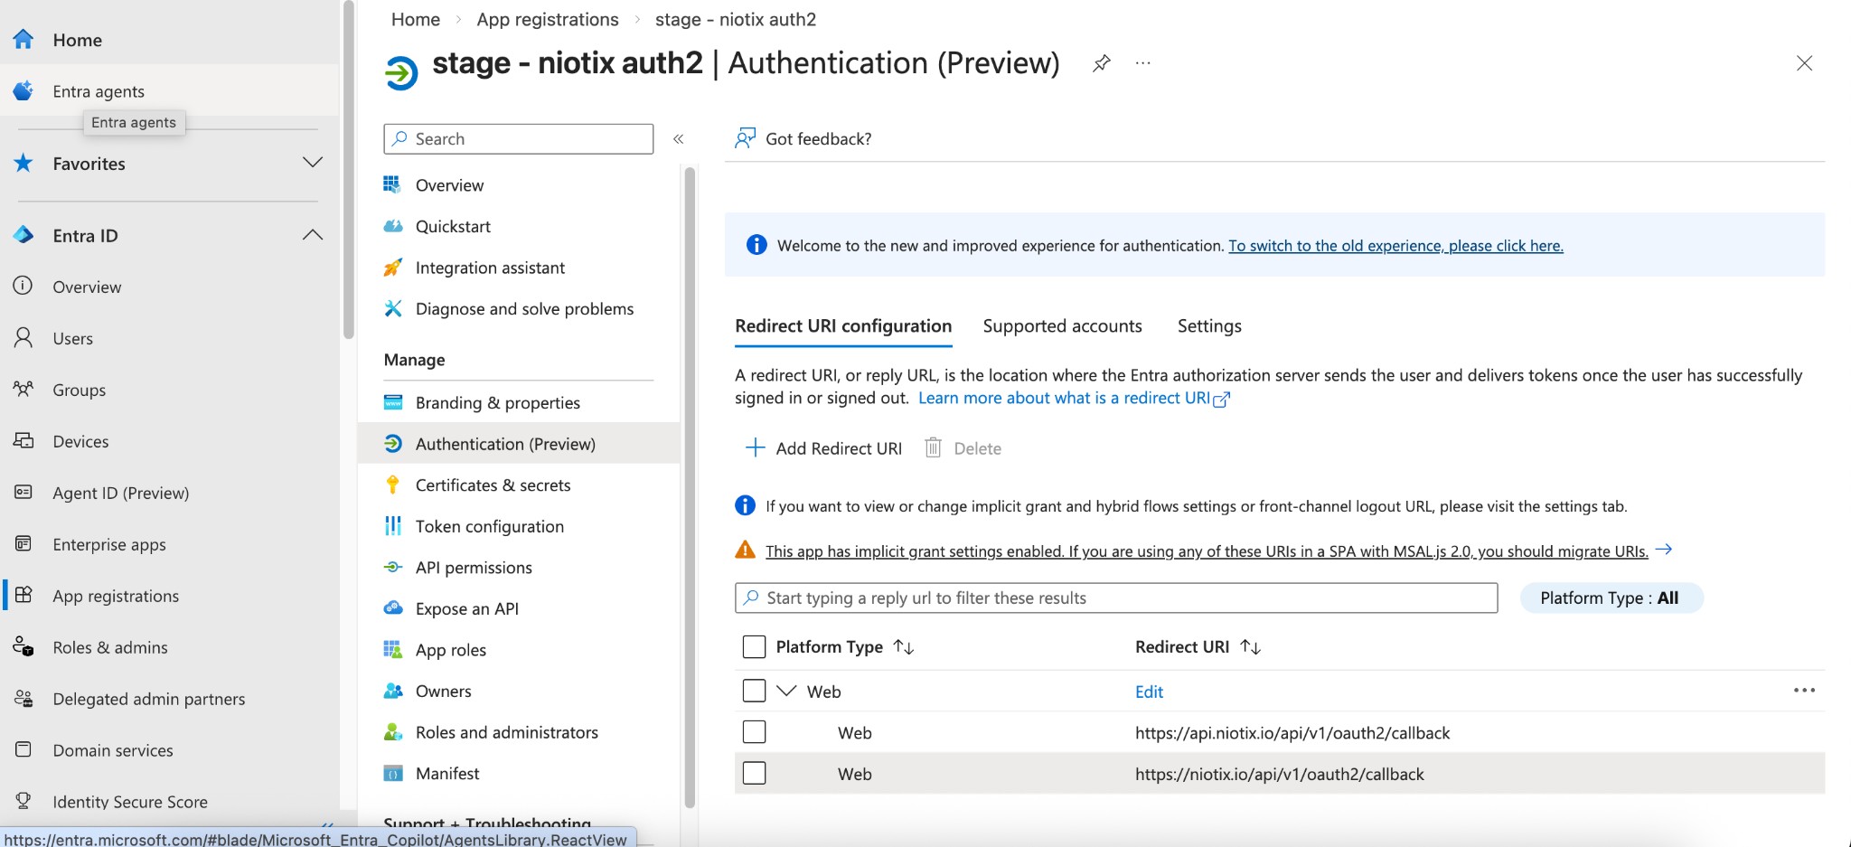Open the Certificates & secrets section
This screenshot has height=847, width=1851.
[x=492, y=485]
